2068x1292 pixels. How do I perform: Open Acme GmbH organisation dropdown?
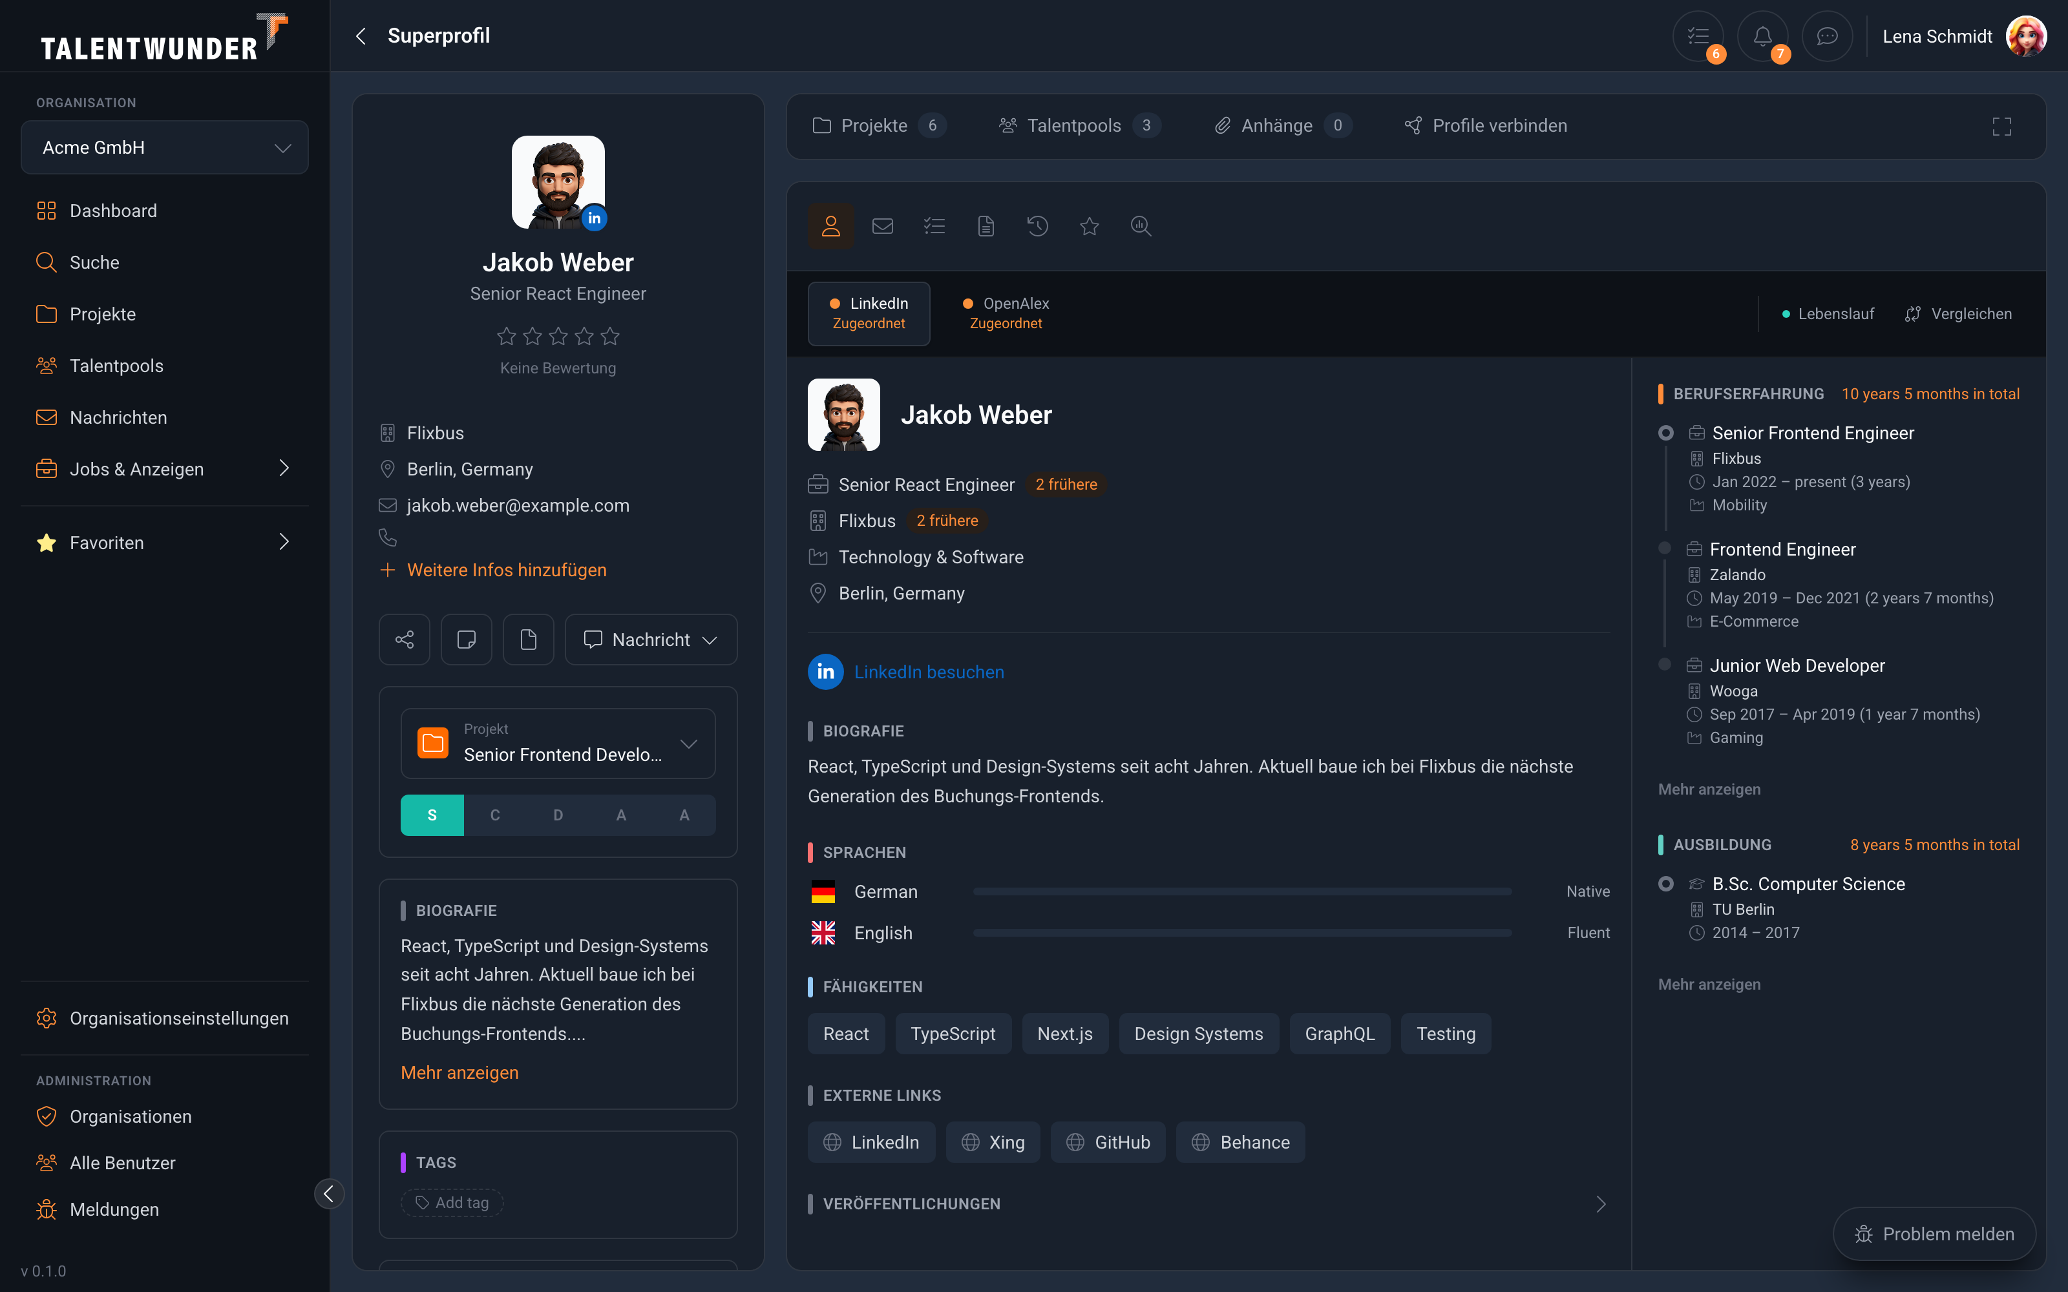click(165, 147)
